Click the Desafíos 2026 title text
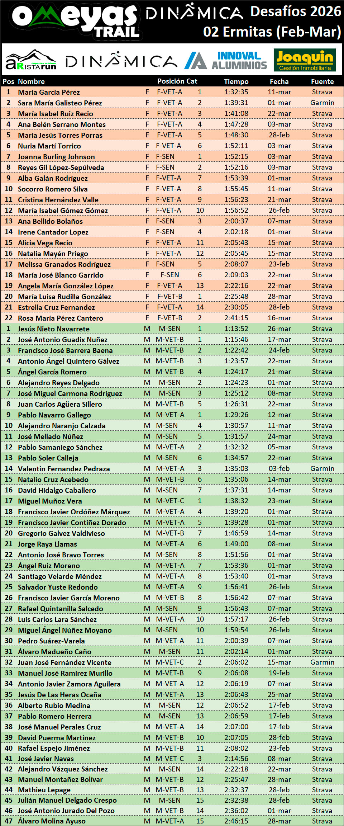This screenshot has width=344, height=826. [x=296, y=11]
